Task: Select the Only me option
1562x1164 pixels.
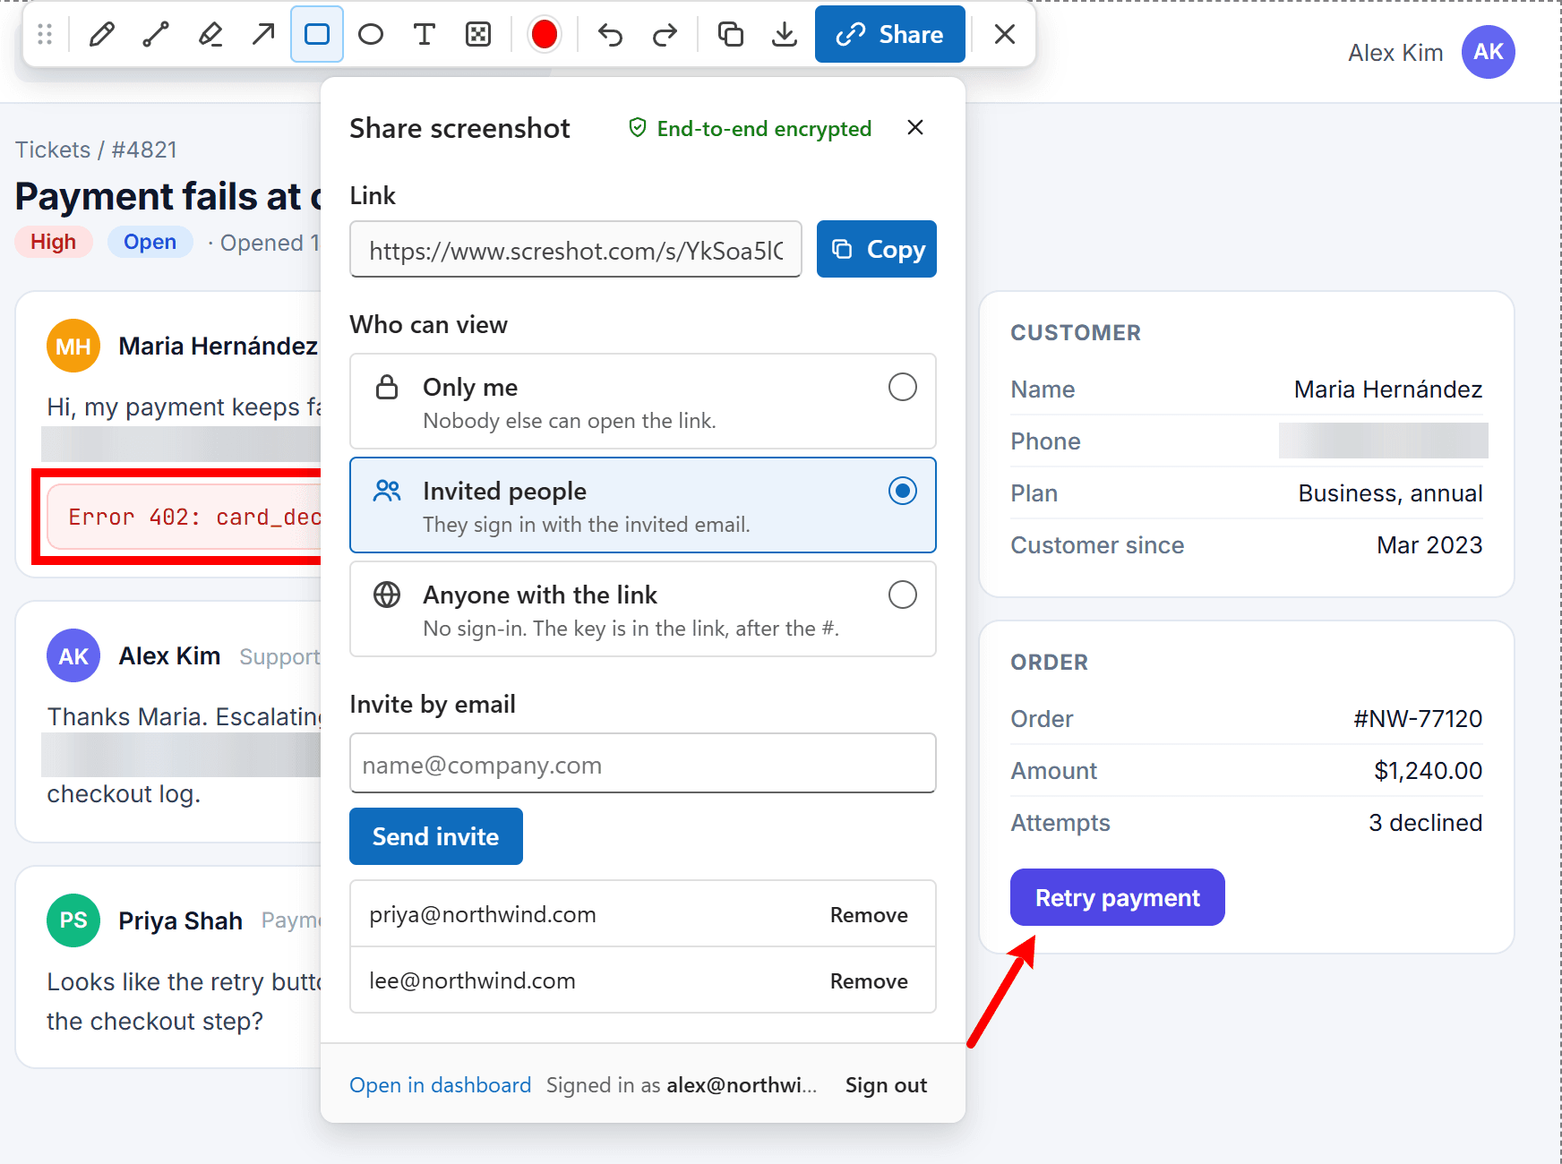Action: pyautogui.click(x=643, y=401)
